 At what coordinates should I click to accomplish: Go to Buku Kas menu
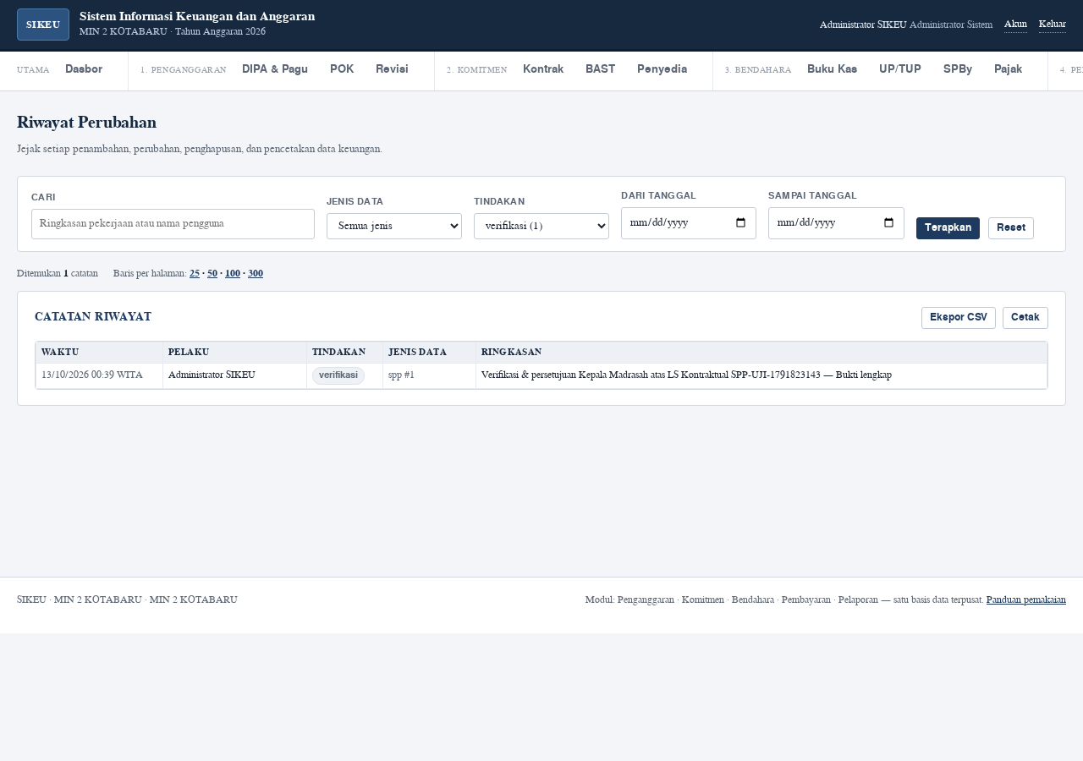point(832,69)
